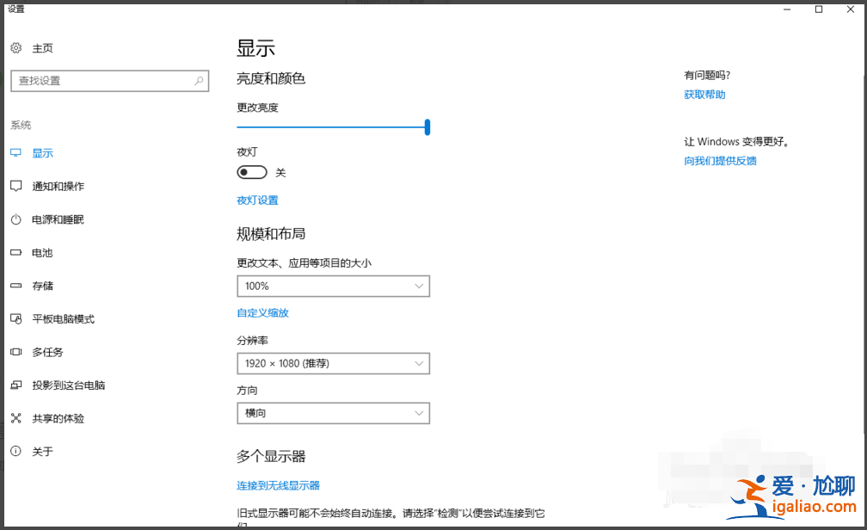Open the 分辨率 dropdown
The height and width of the screenshot is (530, 867).
point(333,363)
